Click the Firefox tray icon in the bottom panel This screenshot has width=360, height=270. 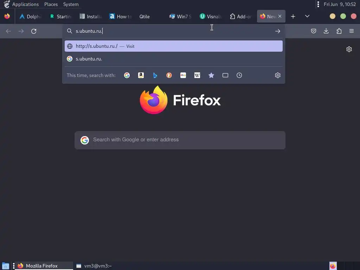[x=333, y=266]
